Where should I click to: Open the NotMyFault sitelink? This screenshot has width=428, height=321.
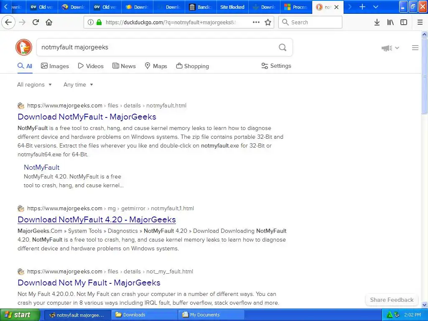[41, 167]
